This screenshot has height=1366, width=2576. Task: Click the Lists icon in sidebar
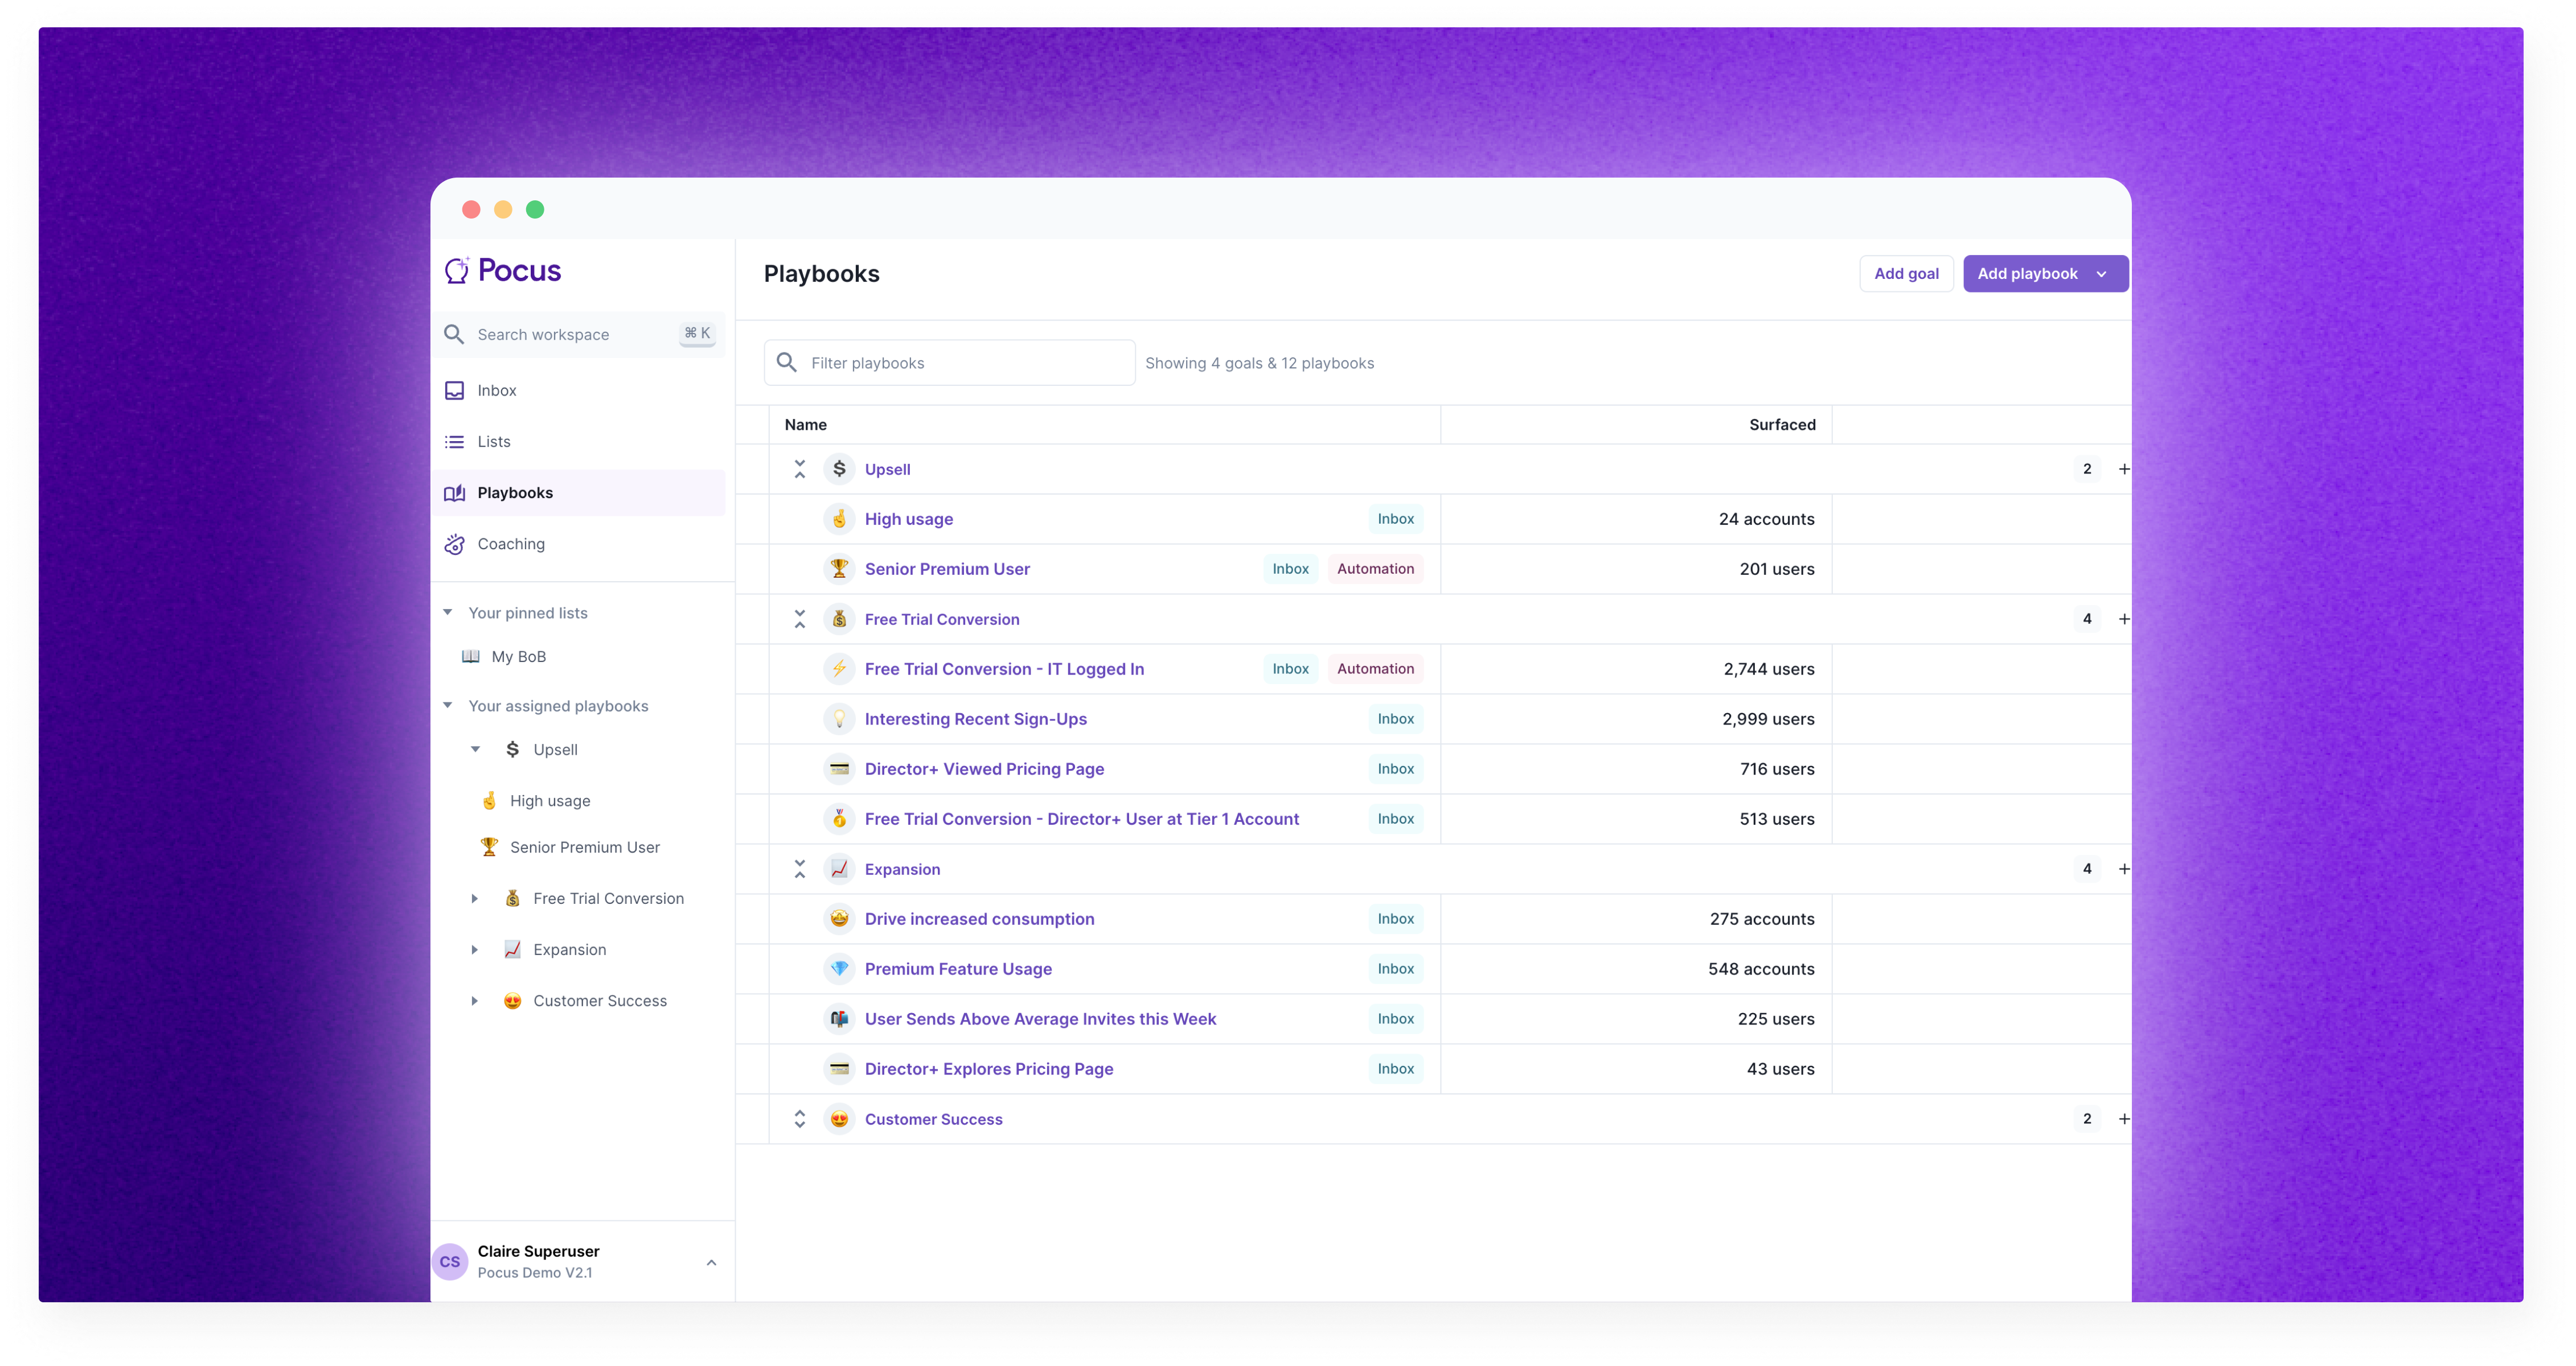pyautogui.click(x=454, y=442)
